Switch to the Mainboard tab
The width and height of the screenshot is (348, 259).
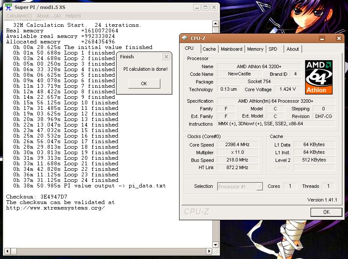231,49
